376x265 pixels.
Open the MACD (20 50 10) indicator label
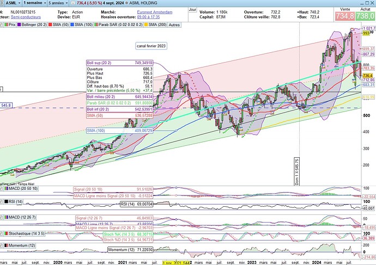23,188
